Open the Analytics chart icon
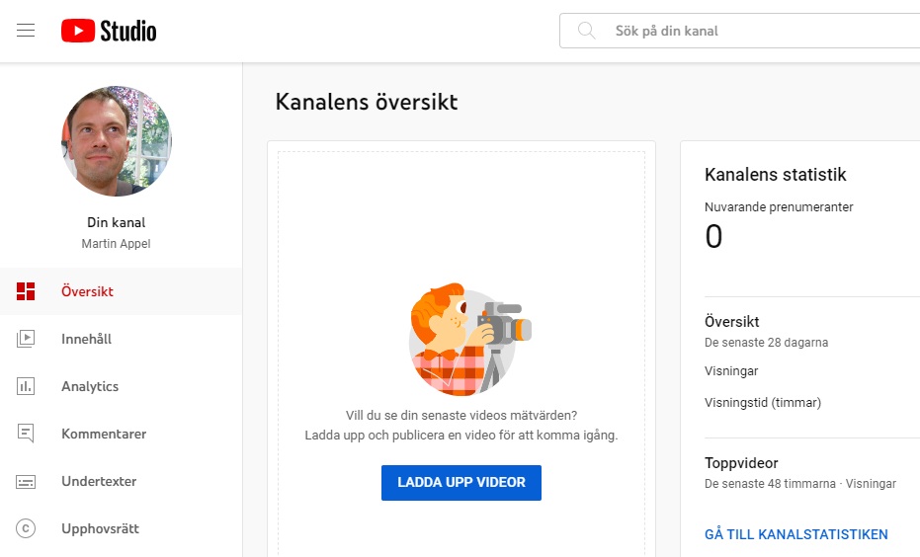This screenshot has width=920, height=557. [x=26, y=386]
